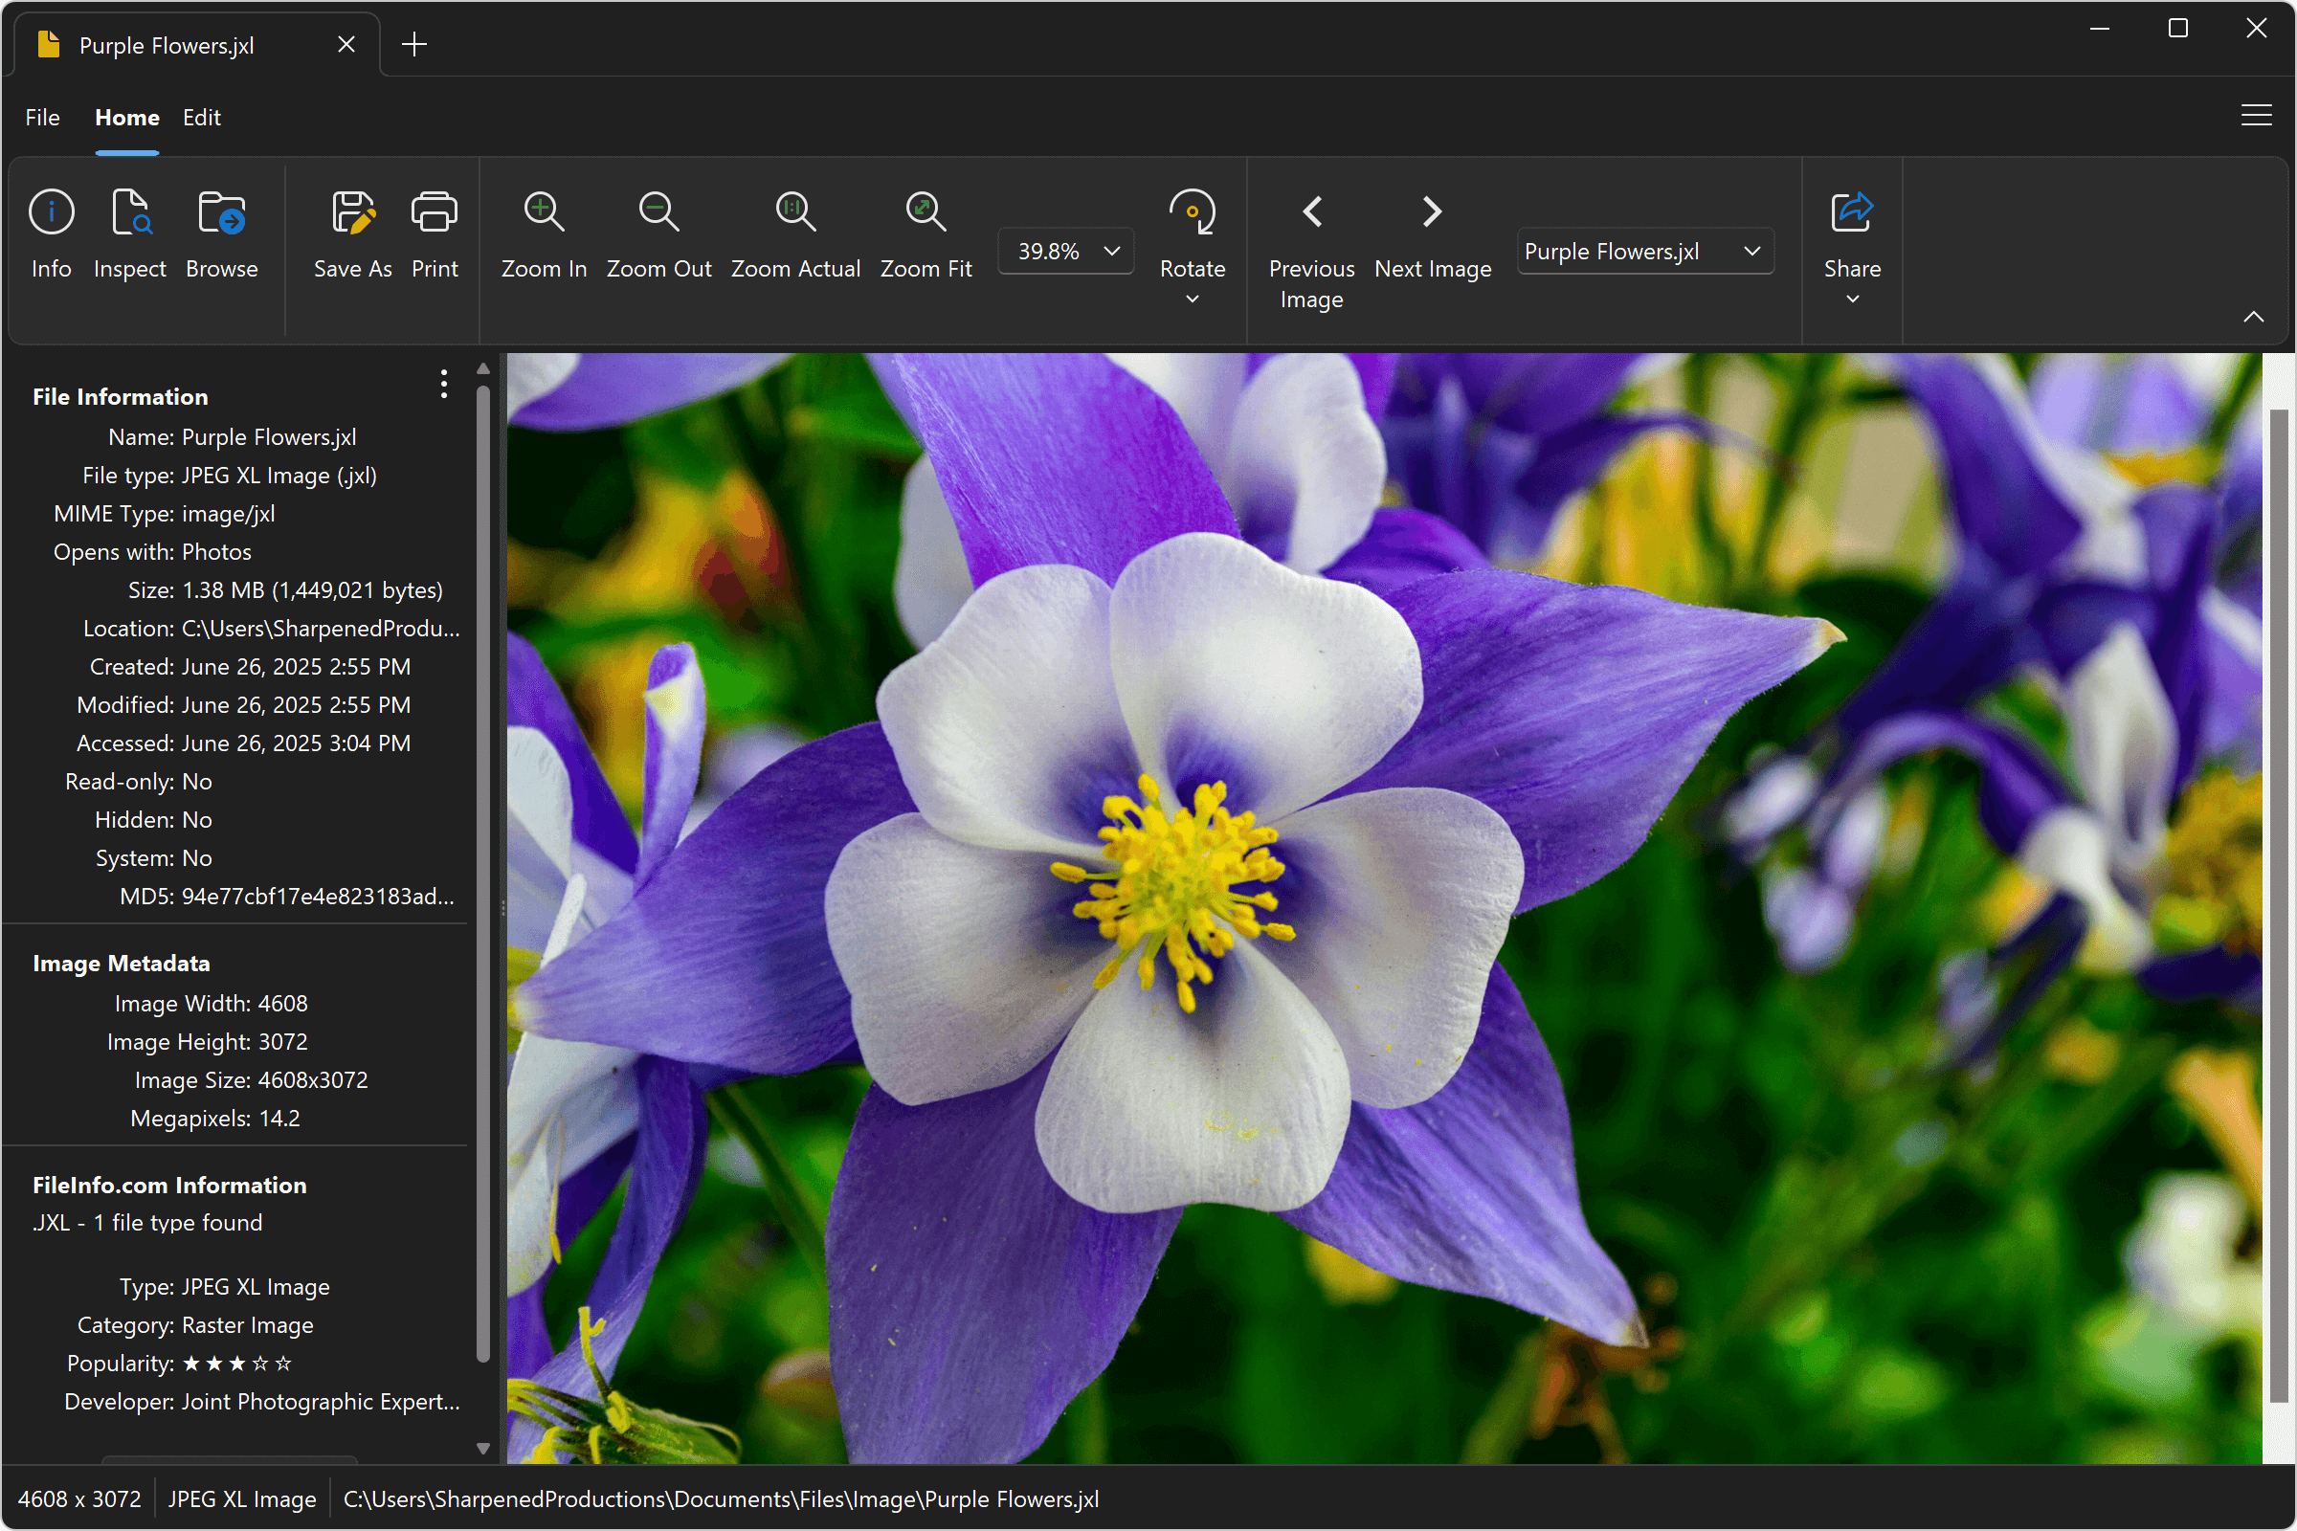Collapse the ribbon toolbar
This screenshot has height=1531, width=2297.
pyautogui.click(x=2254, y=316)
